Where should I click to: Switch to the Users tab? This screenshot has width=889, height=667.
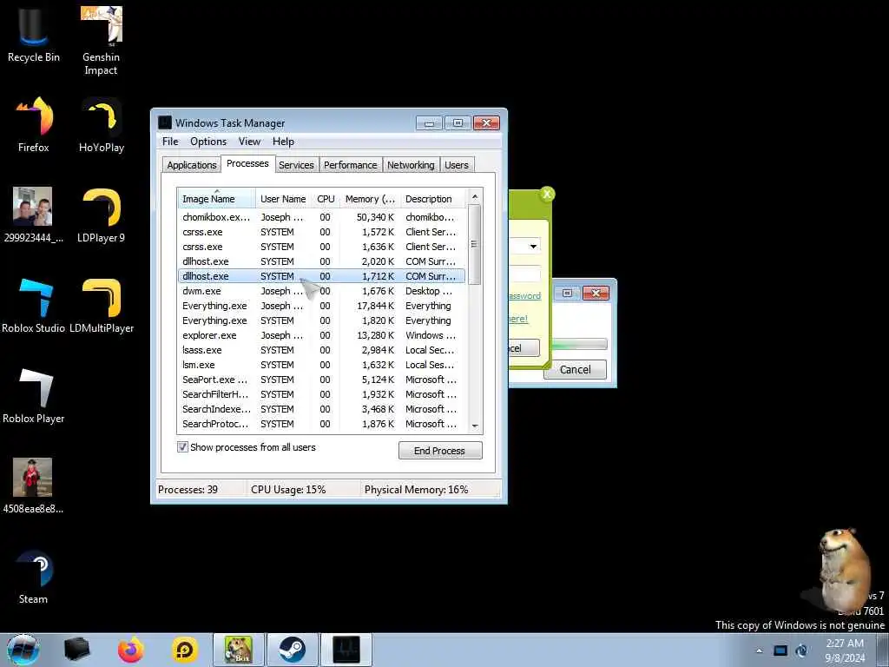point(457,165)
